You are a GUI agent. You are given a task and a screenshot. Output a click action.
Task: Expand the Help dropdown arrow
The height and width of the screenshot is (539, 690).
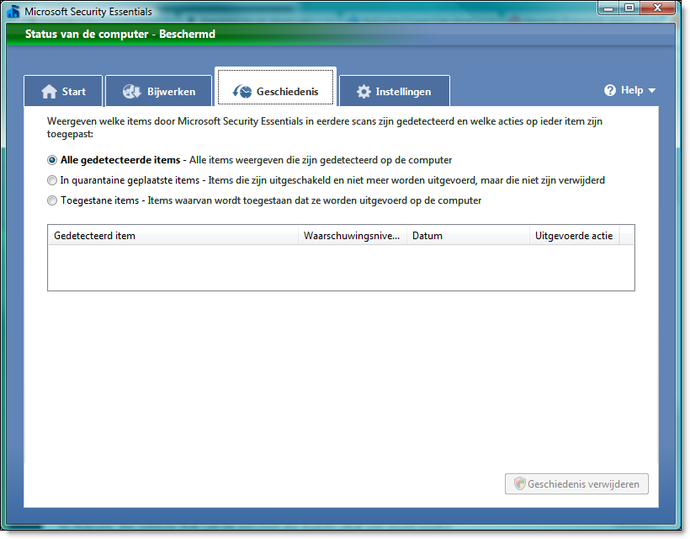(x=652, y=91)
